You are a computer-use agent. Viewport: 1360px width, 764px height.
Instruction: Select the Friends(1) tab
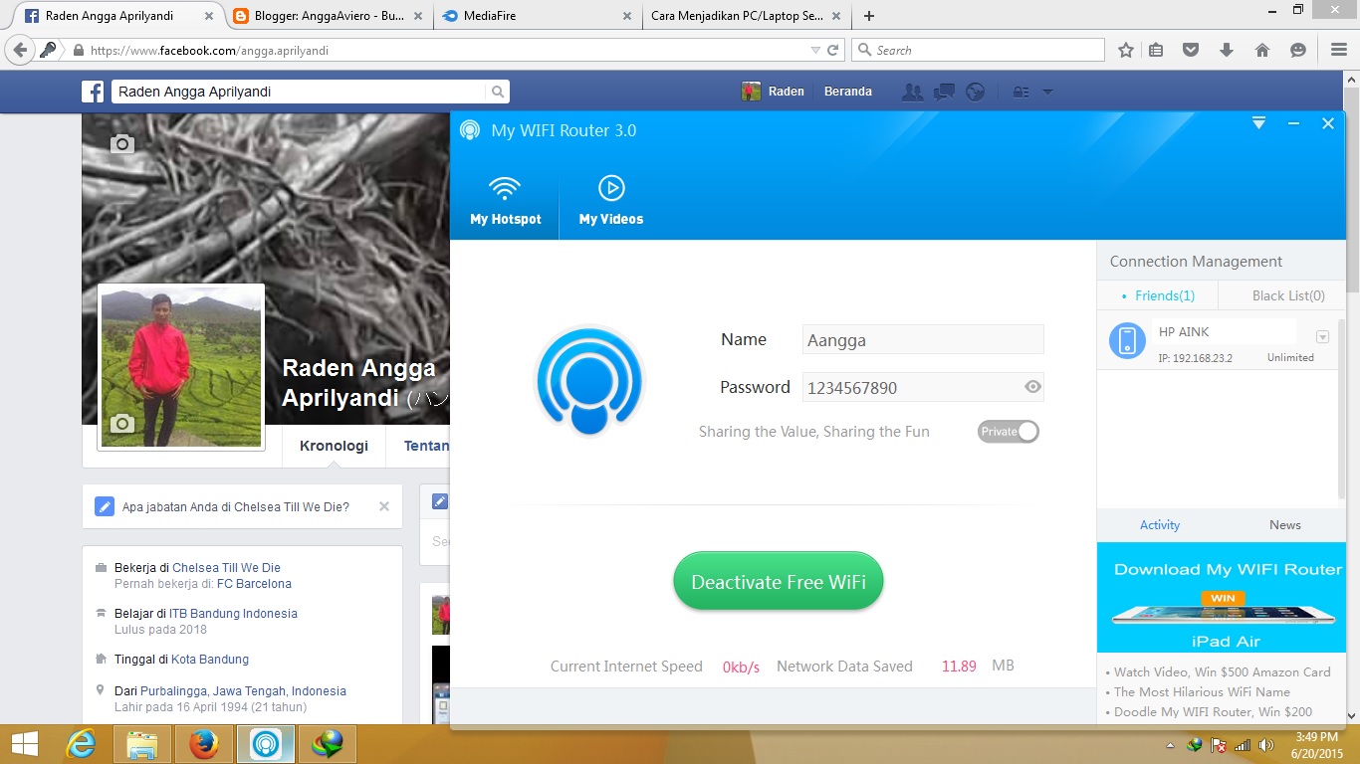(1158, 295)
